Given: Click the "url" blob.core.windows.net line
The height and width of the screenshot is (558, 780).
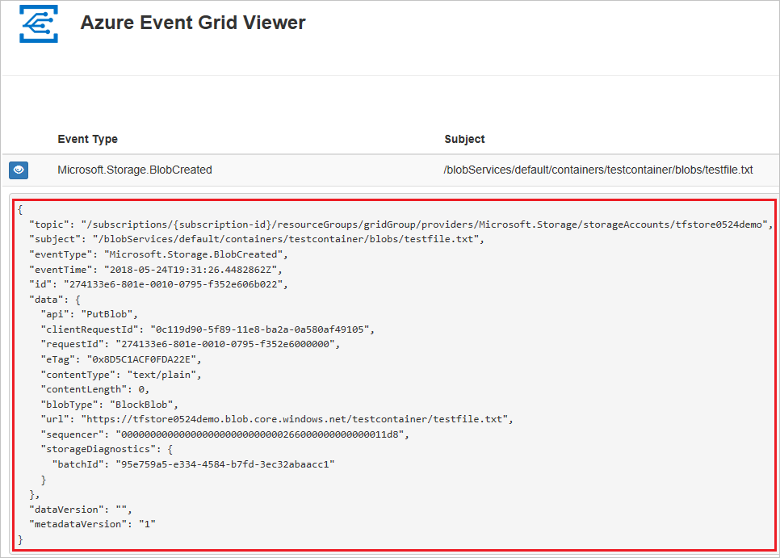Looking at the screenshot, I should click(x=277, y=419).
